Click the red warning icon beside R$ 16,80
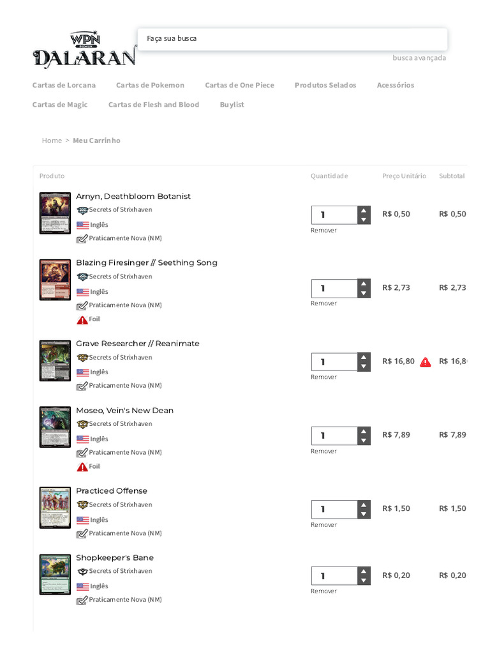The width and height of the screenshot is (490, 654). [x=425, y=361]
